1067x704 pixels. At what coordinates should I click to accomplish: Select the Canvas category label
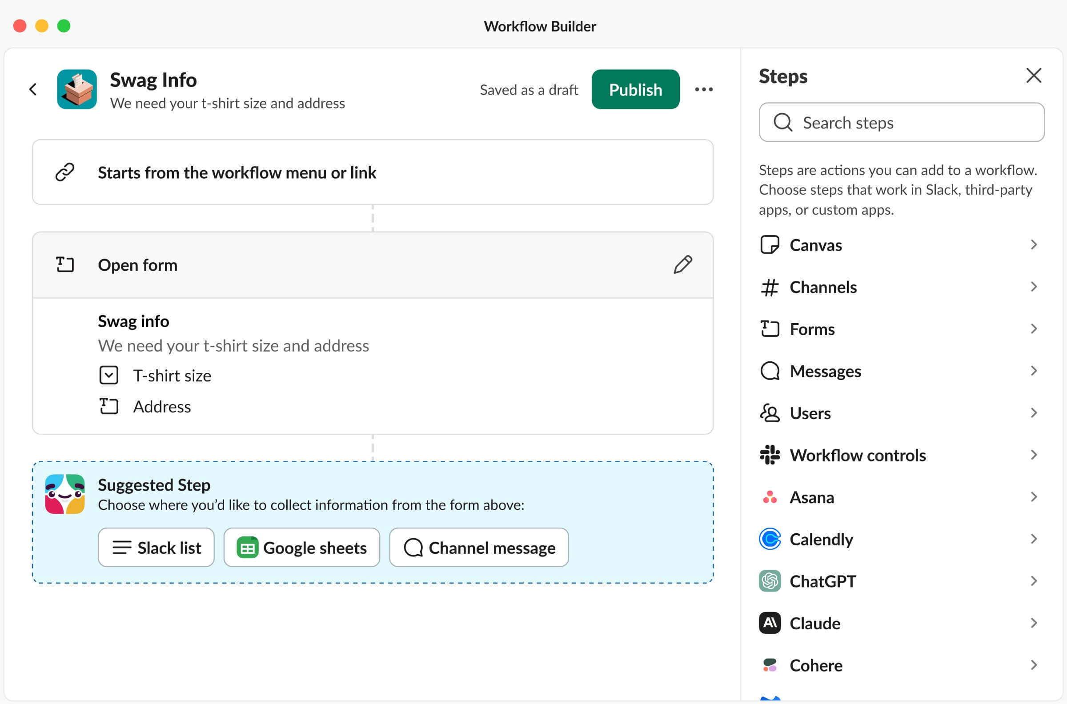click(815, 245)
